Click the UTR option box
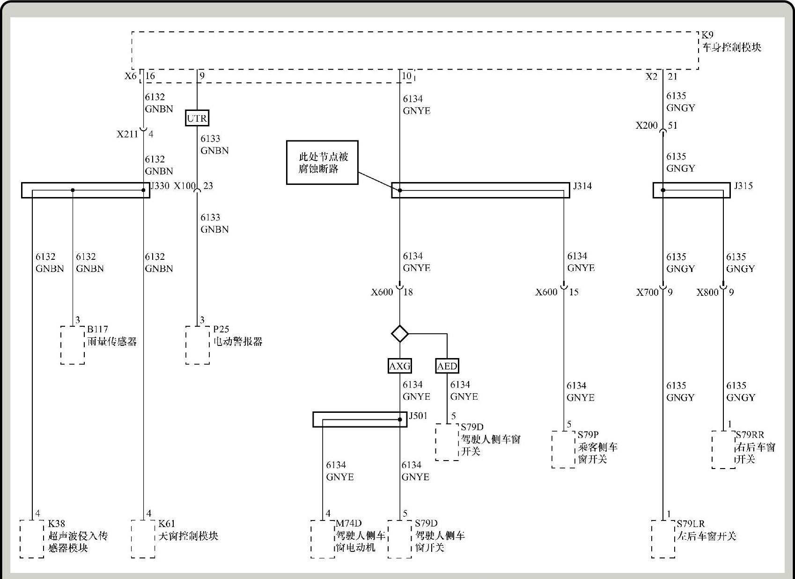This screenshot has width=795, height=579. [x=197, y=118]
